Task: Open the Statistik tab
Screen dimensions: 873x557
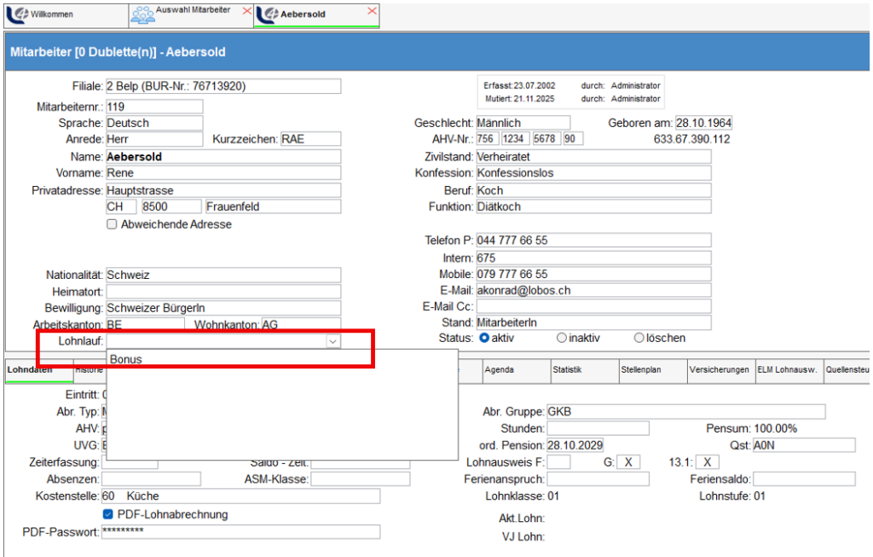Action: (x=567, y=369)
